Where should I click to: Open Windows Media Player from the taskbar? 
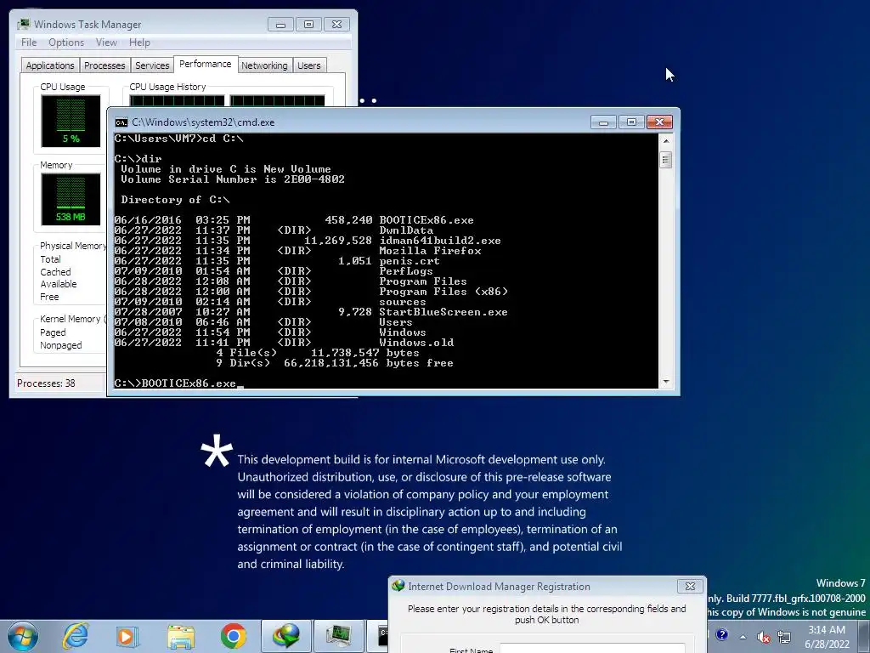coord(127,636)
